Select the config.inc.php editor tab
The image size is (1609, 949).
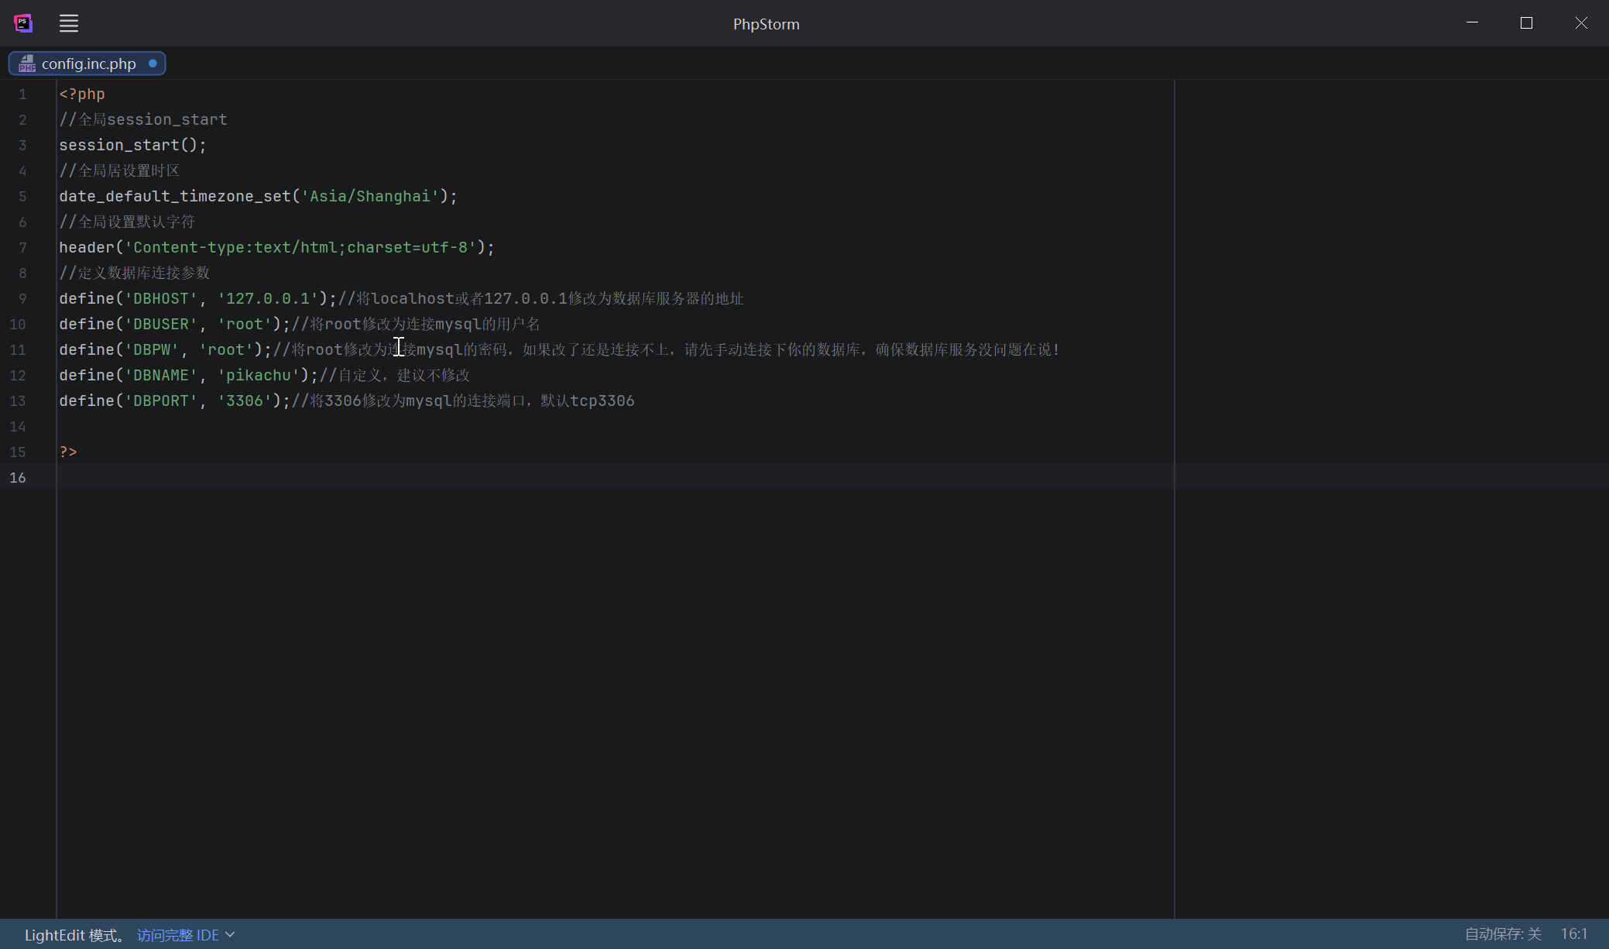tap(88, 64)
